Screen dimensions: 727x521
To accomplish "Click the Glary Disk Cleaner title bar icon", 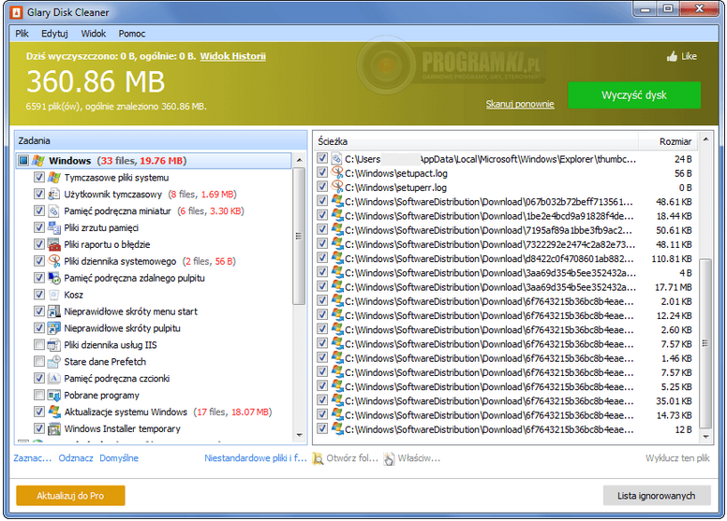I will 16,12.
